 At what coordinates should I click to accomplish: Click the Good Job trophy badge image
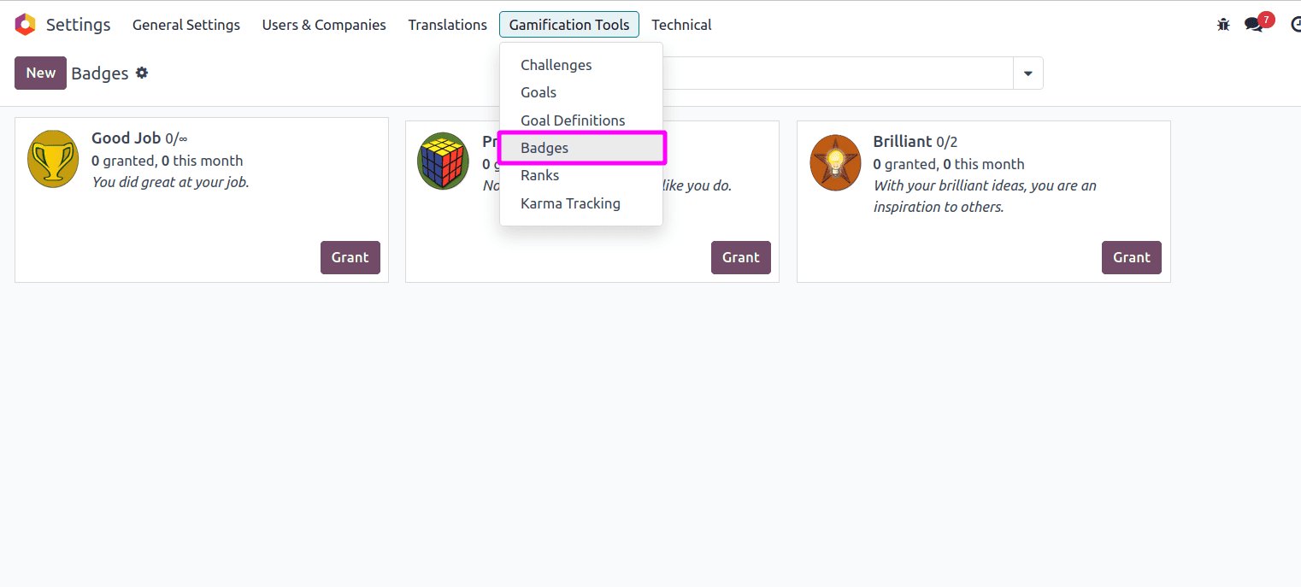[52, 159]
